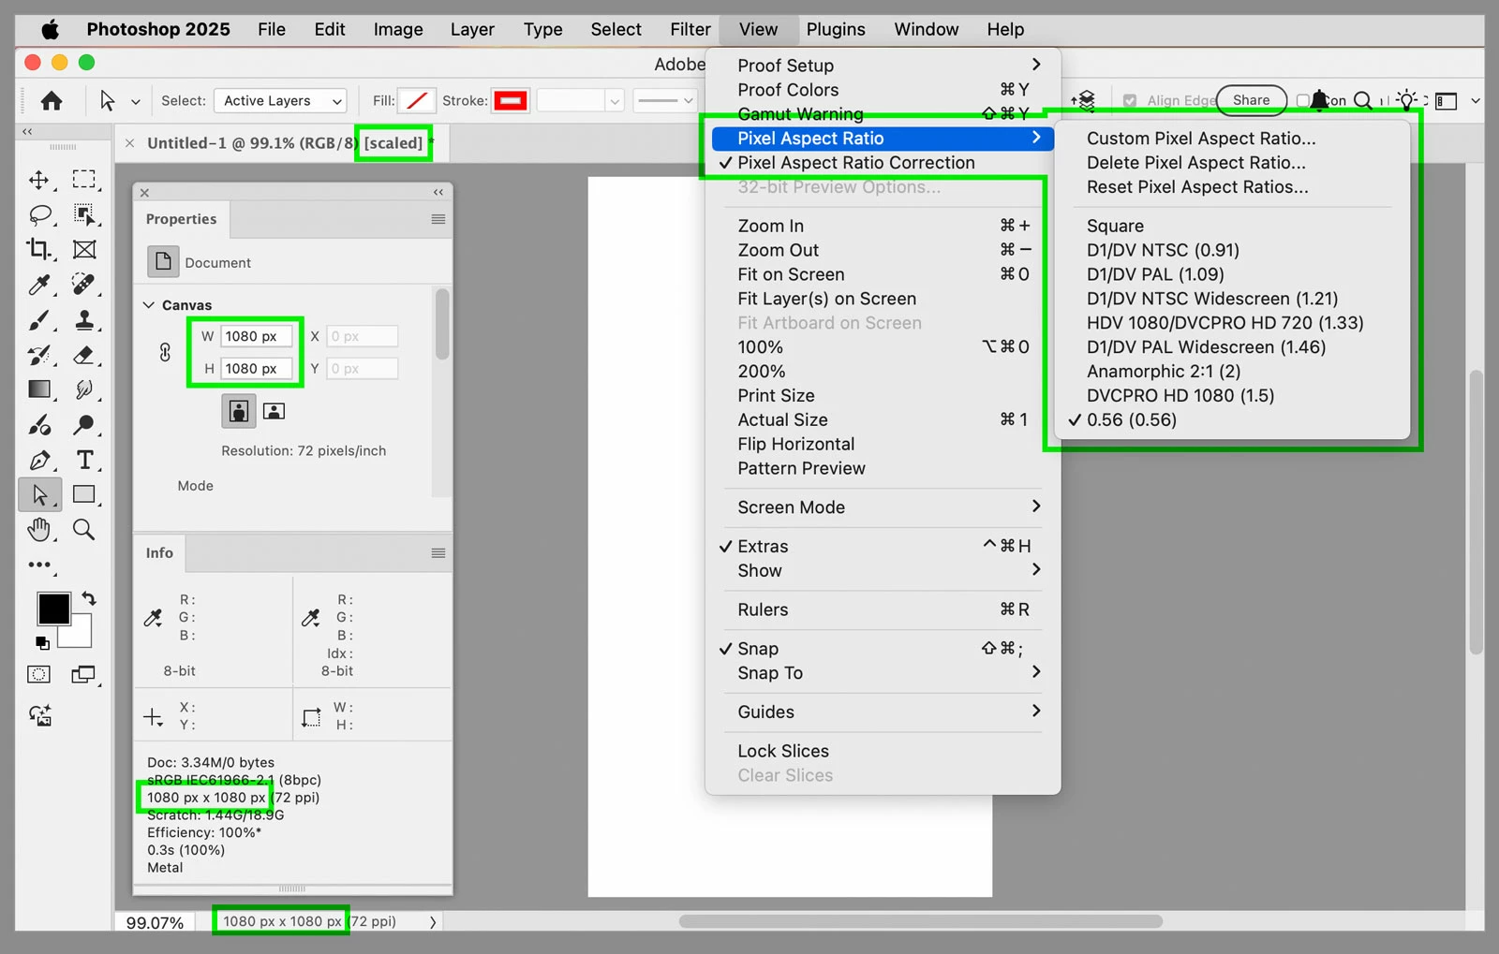Open the Layer menu

(472, 29)
